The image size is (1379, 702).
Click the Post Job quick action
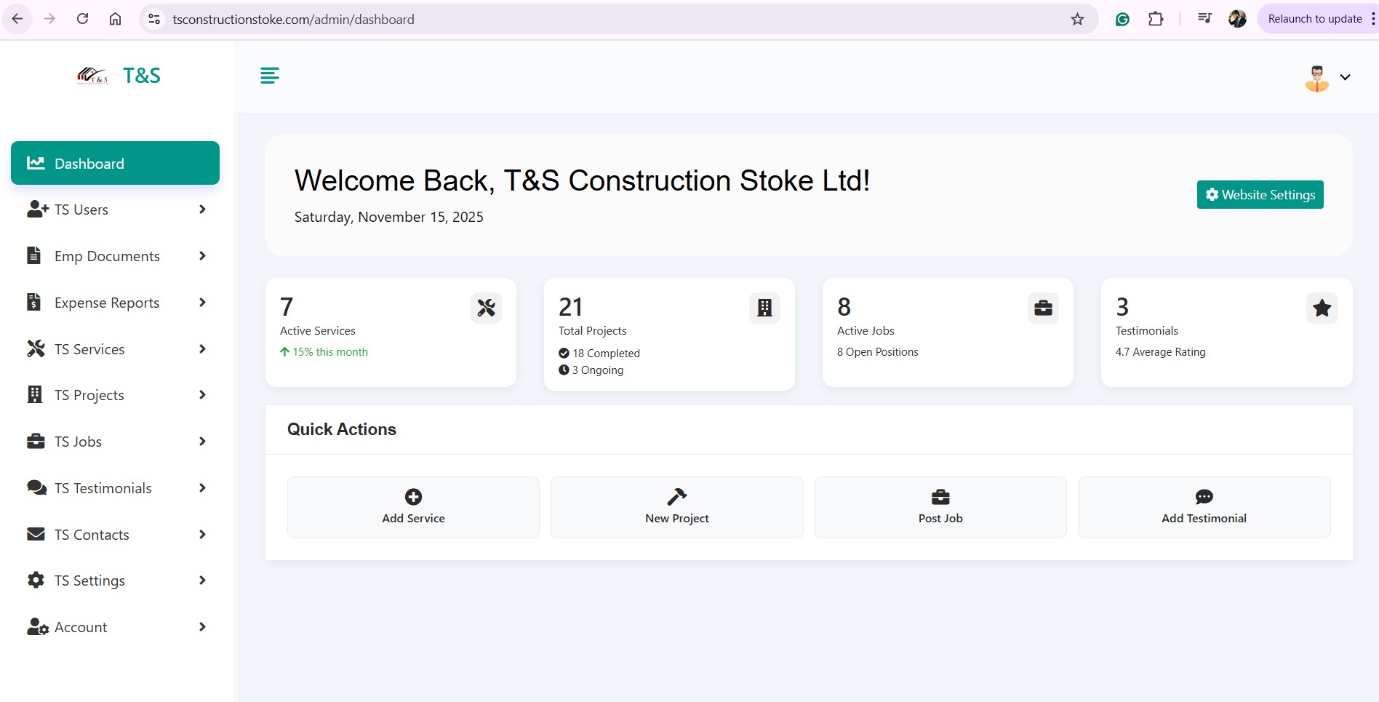click(940, 507)
